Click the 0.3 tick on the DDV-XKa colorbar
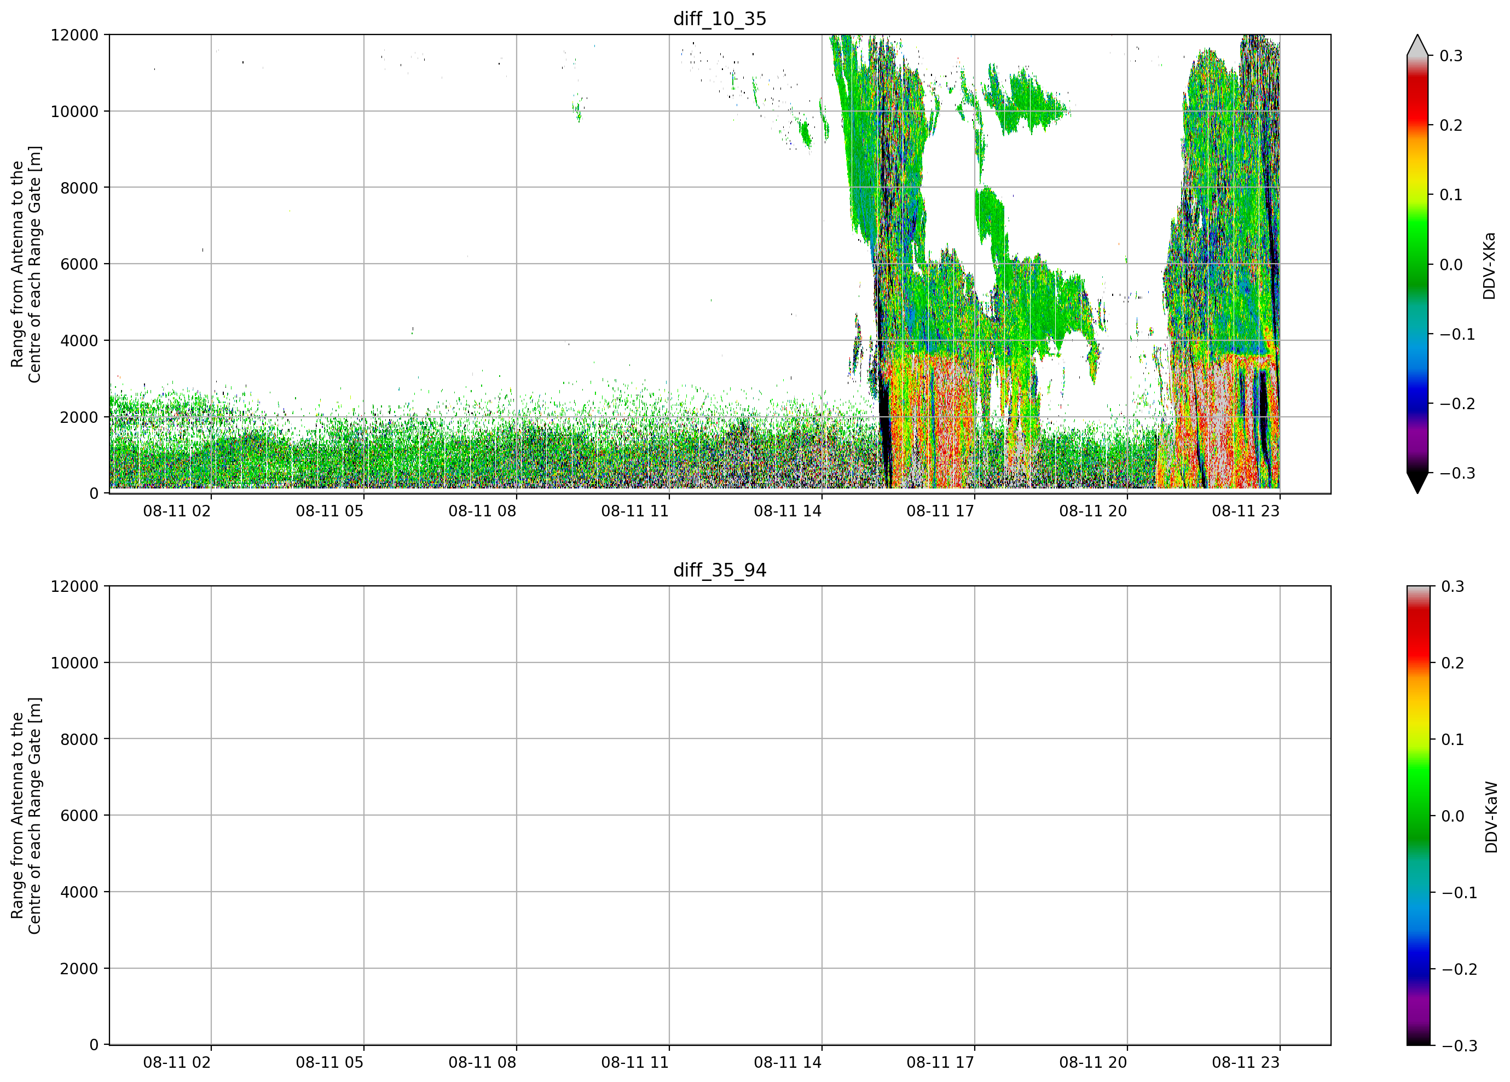 click(x=1451, y=56)
